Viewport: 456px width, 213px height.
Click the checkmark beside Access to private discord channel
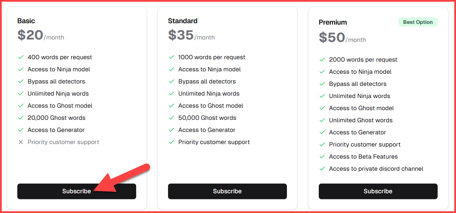click(322, 169)
